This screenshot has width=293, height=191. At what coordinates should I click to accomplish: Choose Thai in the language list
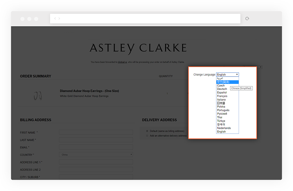point(228,117)
